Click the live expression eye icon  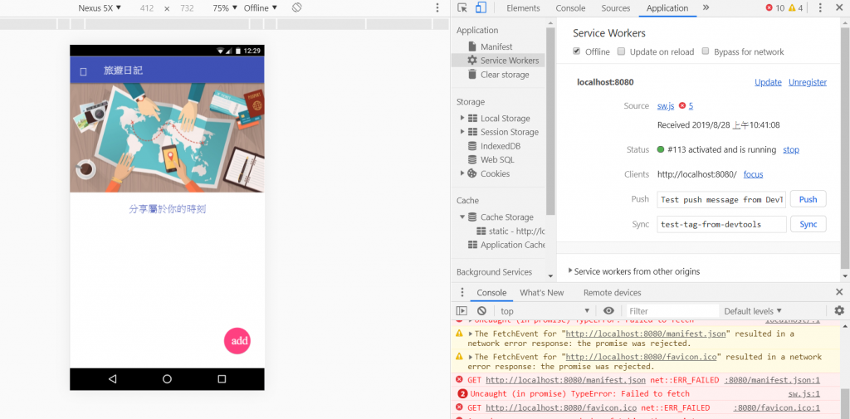pos(608,310)
